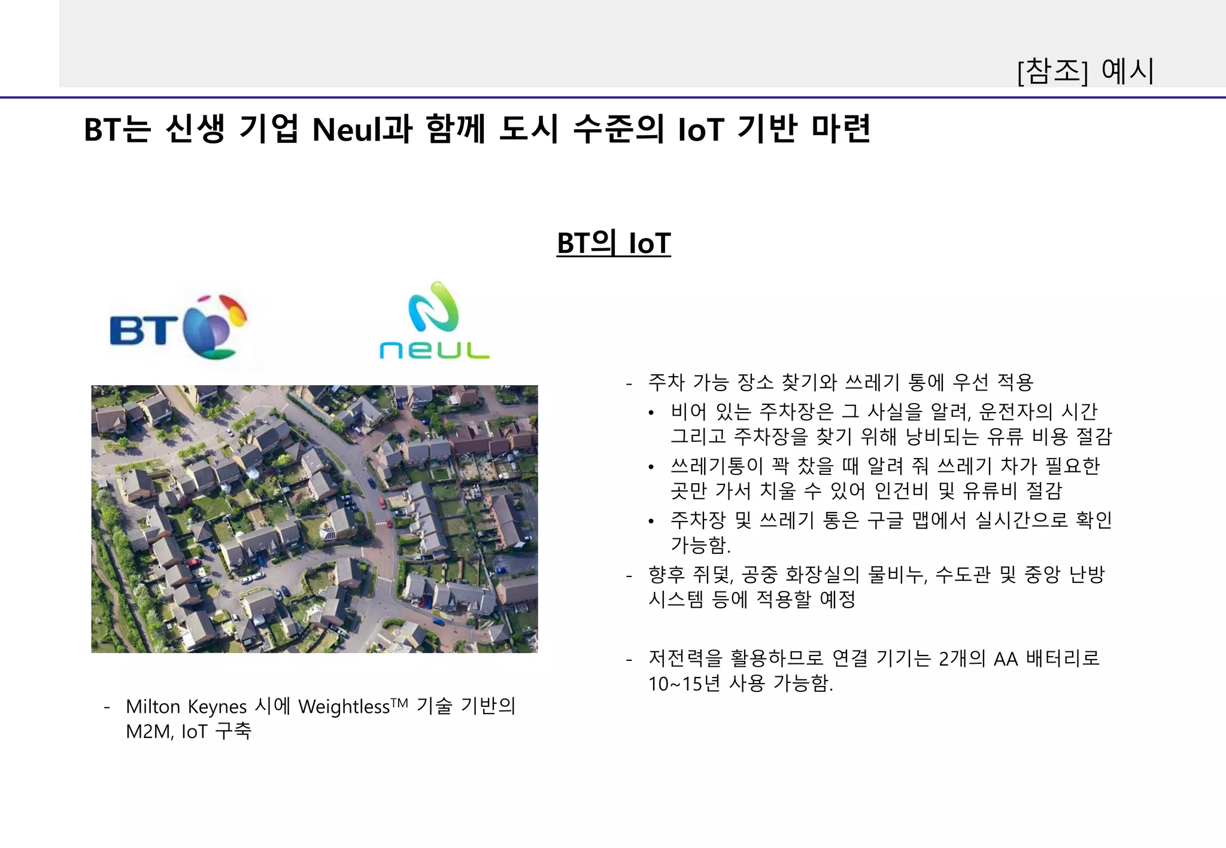Click the line '주차 가능 장소 찾기와 쓰레기 통에 우선 적용'

click(841, 382)
